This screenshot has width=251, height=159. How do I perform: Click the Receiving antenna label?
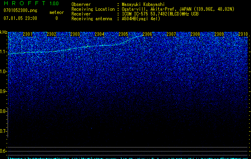click(x=92, y=19)
